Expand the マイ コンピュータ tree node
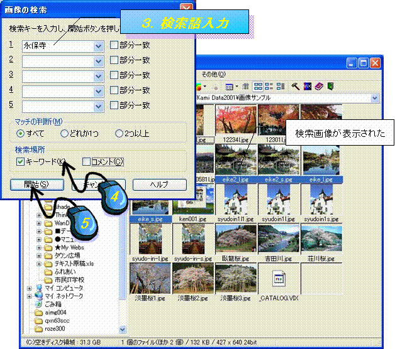The width and height of the screenshot is (395, 349). coord(30,287)
